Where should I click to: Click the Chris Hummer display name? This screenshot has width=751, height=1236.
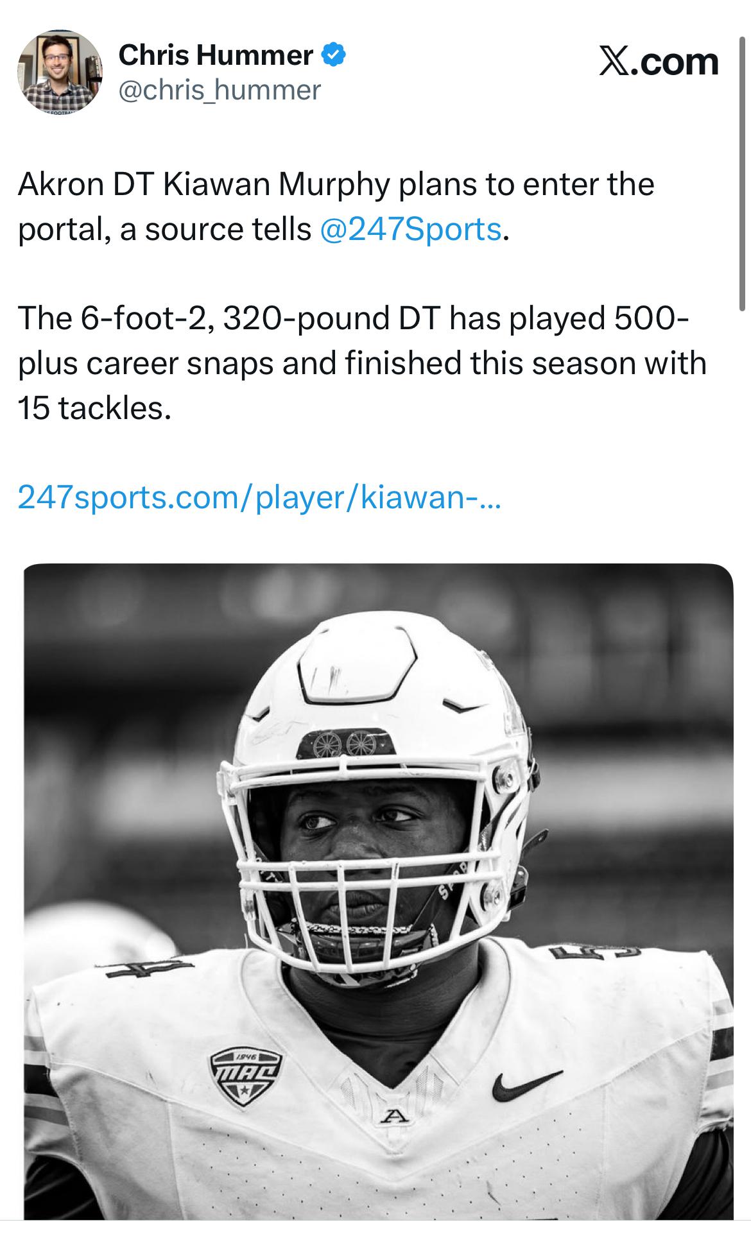click(x=215, y=56)
